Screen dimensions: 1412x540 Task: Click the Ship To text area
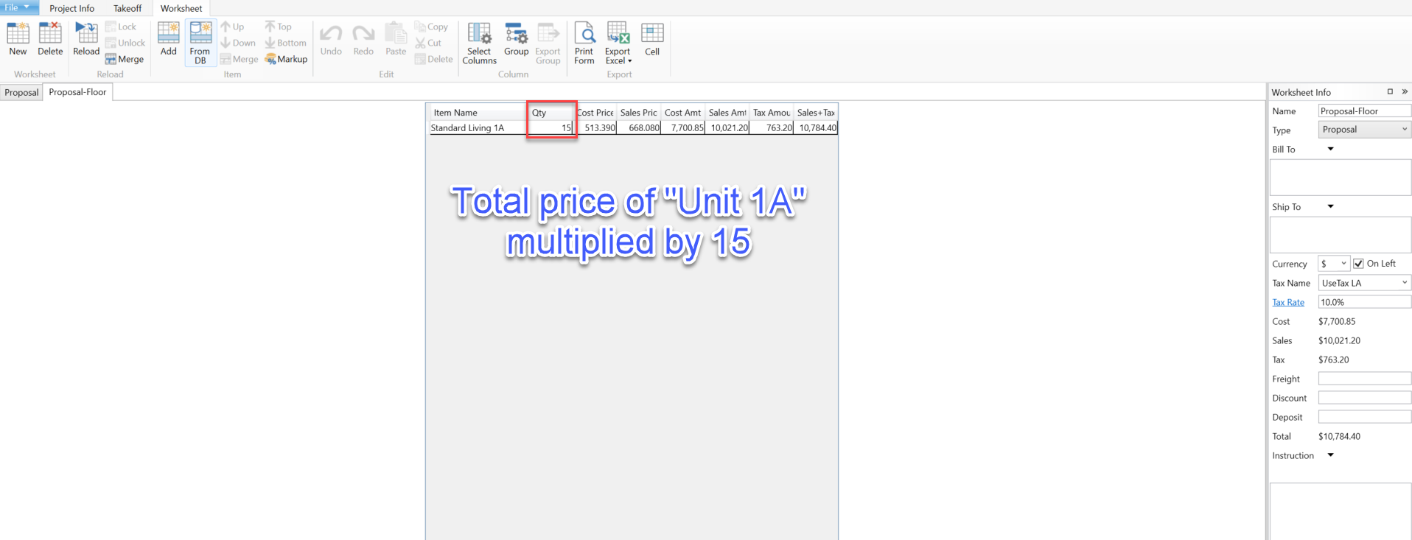tap(1341, 235)
